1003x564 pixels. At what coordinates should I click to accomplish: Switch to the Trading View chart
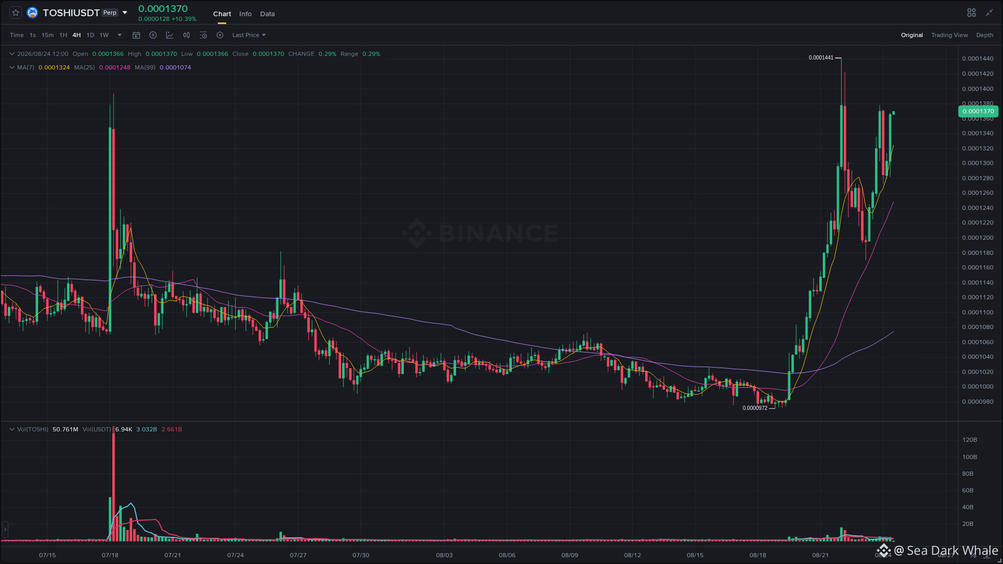point(950,35)
